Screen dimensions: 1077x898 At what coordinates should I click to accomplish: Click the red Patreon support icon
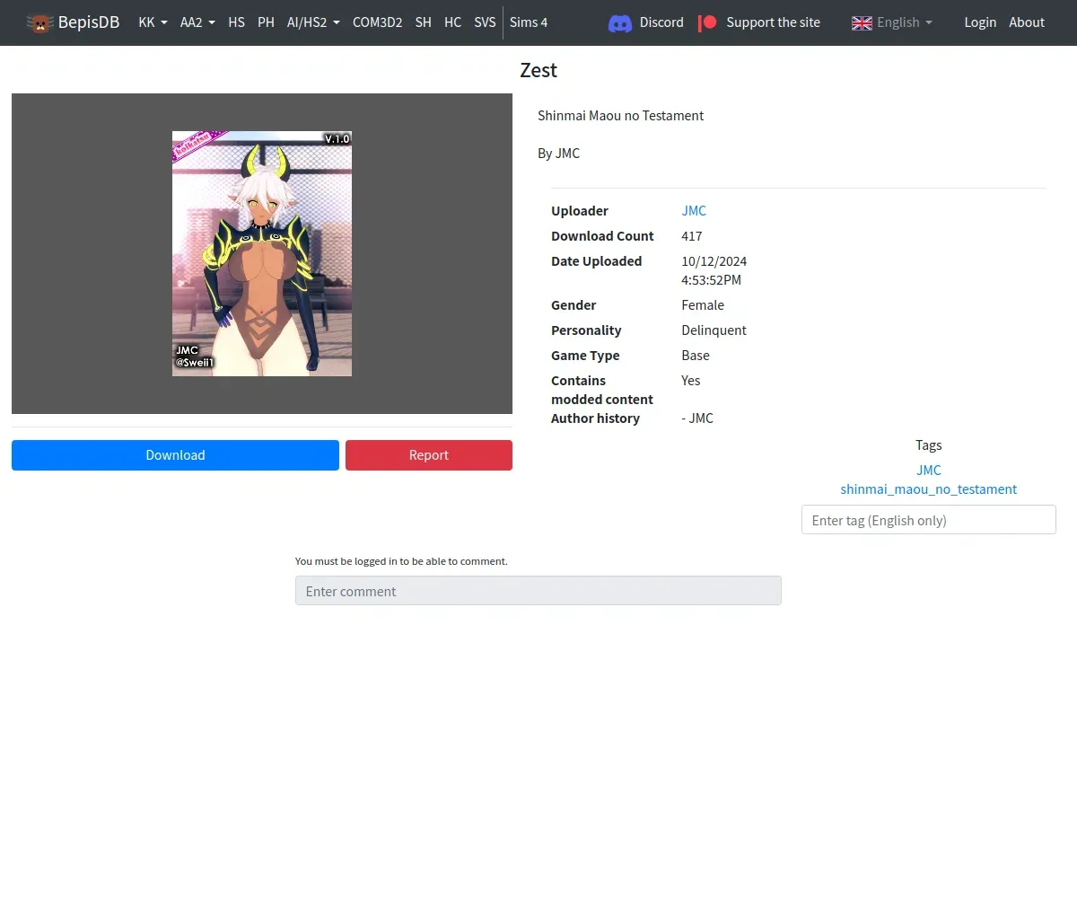(x=708, y=22)
